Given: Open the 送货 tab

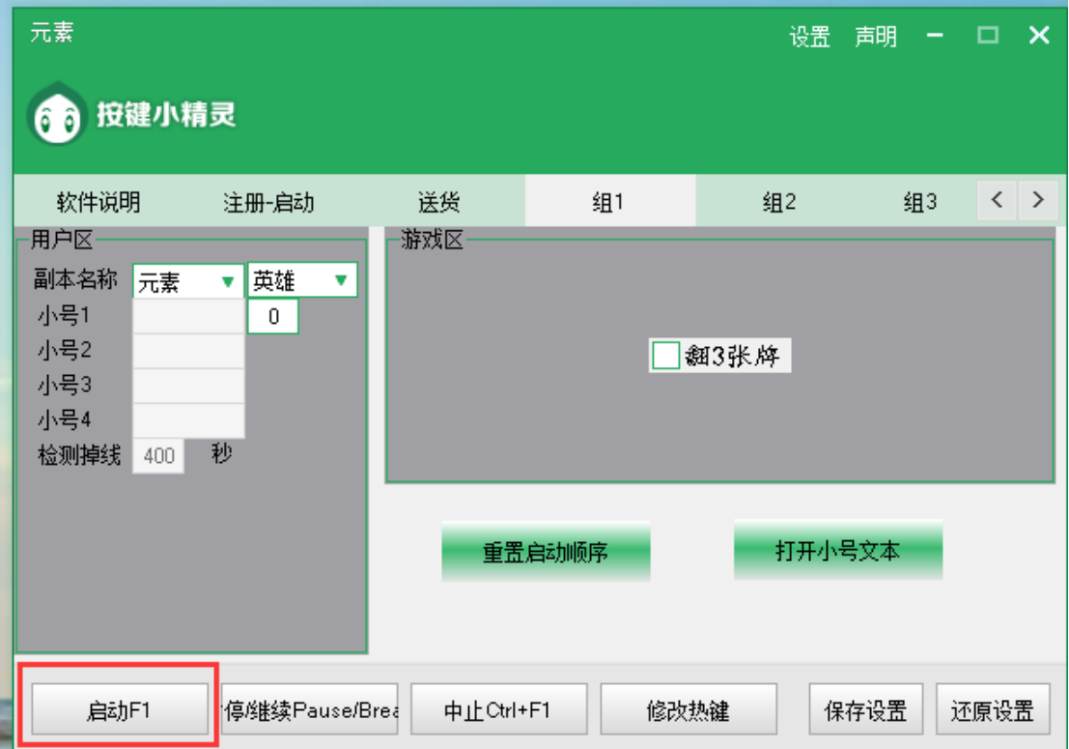Looking at the screenshot, I should coord(438,202).
